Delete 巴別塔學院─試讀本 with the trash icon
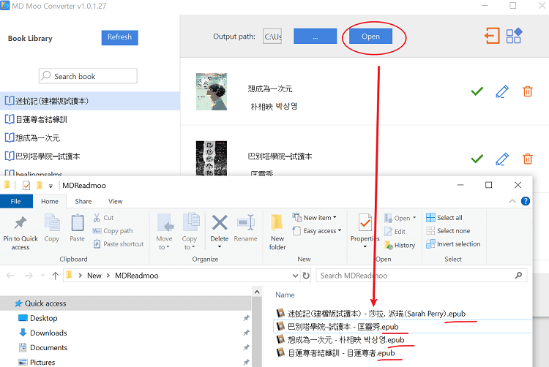 [x=528, y=159]
